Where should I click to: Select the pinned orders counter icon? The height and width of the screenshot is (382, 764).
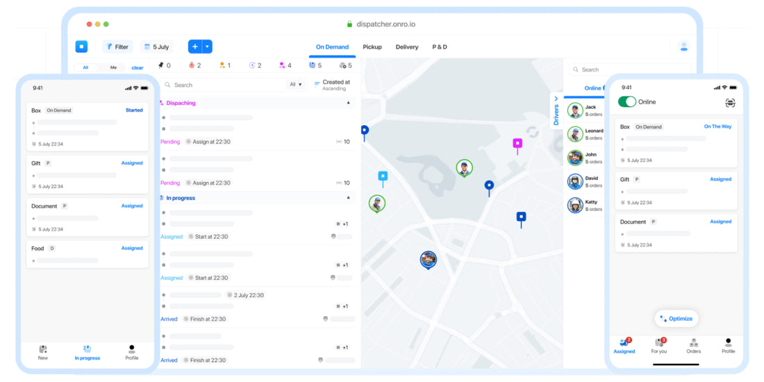pos(161,65)
